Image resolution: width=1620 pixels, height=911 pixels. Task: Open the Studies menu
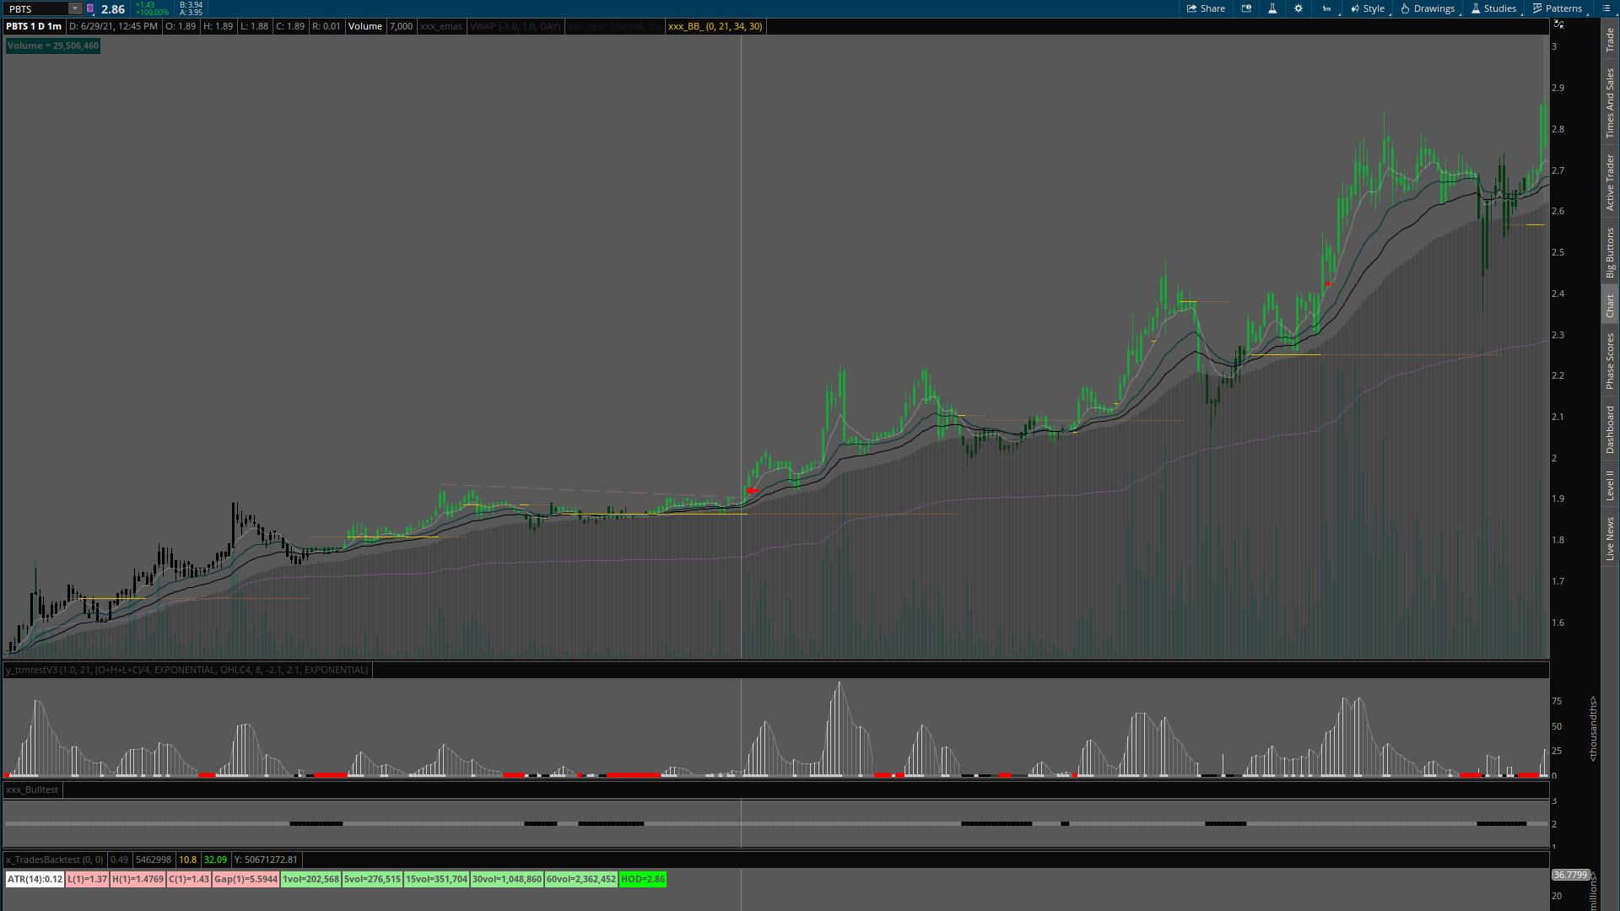(1493, 8)
